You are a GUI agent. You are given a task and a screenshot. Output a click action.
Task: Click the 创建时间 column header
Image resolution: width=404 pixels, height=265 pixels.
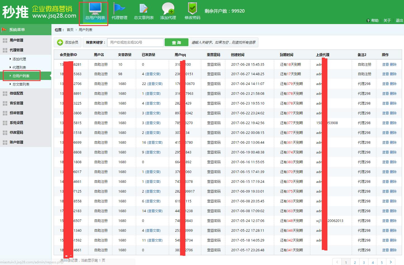tap(238, 55)
